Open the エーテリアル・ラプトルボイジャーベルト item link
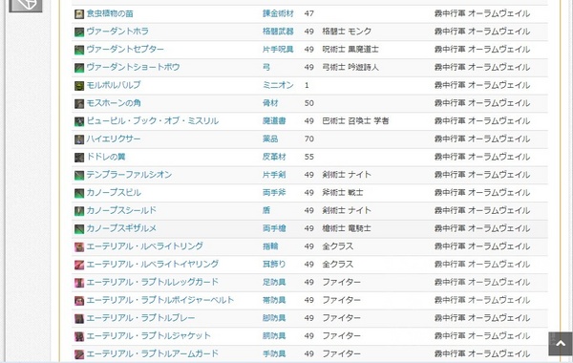The image size is (573, 363). coord(160,300)
